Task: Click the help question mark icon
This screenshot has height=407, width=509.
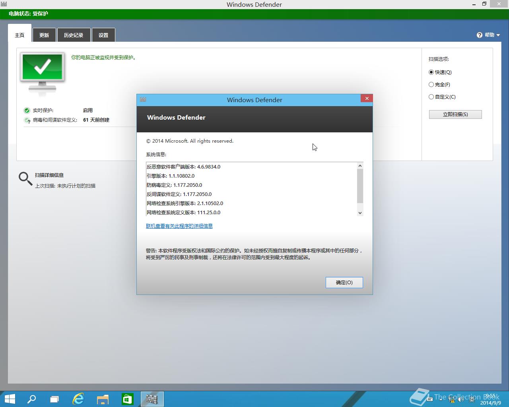Action: tap(480, 35)
